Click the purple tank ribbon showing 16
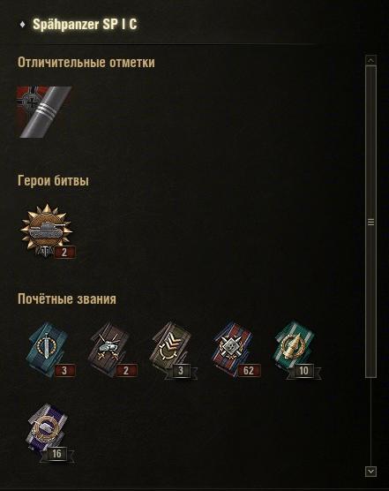 point(48,432)
